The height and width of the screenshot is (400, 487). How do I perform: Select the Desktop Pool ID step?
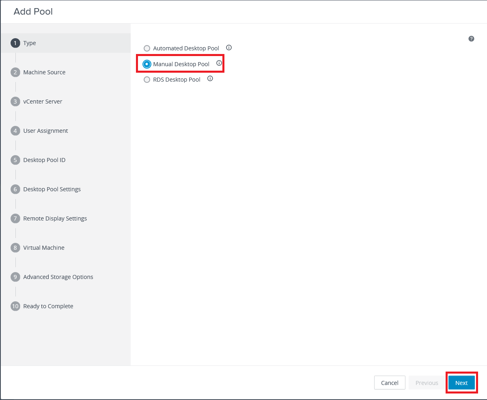(44, 160)
